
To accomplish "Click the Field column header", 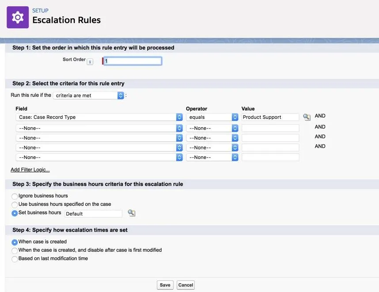I will (x=22, y=109).
